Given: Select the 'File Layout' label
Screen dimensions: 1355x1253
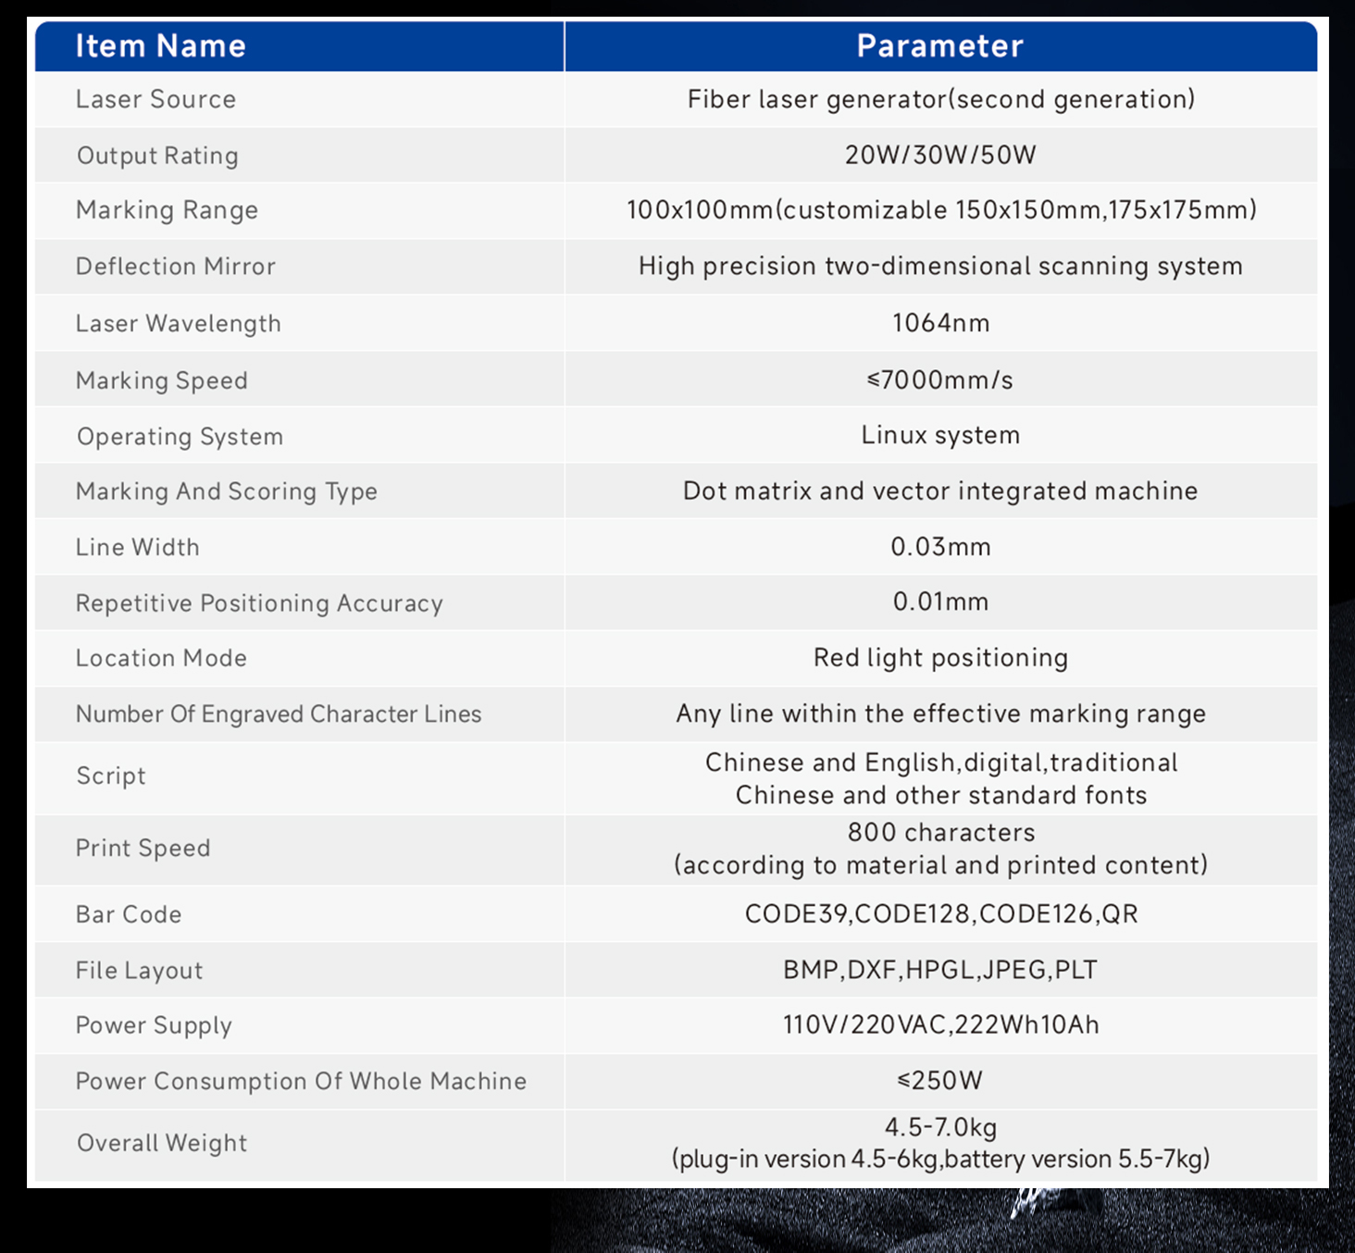Looking at the screenshot, I should coord(139,971).
